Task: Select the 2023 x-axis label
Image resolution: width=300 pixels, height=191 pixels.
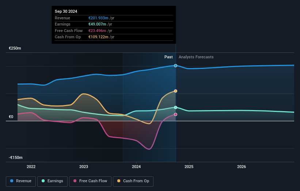Action: 84,167
